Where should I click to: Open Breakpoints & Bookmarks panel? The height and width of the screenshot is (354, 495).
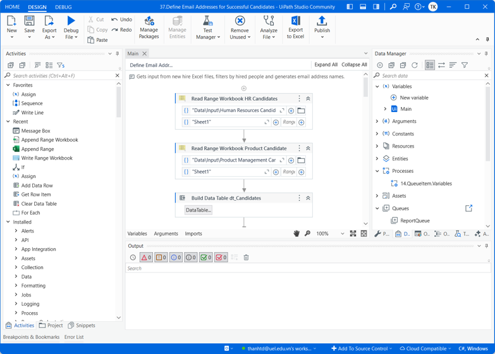pos(31,338)
